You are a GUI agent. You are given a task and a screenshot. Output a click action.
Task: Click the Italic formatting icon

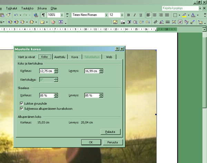(134, 15)
